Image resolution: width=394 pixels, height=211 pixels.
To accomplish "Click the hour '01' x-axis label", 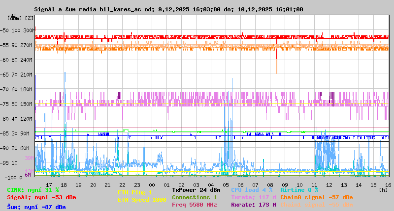I will click(166, 185).
